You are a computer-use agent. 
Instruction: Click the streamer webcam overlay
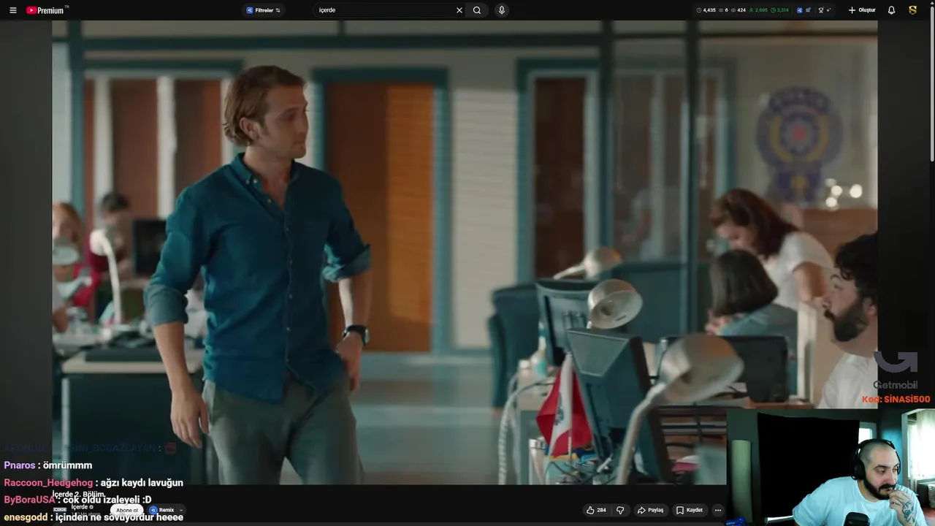point(831,468)
